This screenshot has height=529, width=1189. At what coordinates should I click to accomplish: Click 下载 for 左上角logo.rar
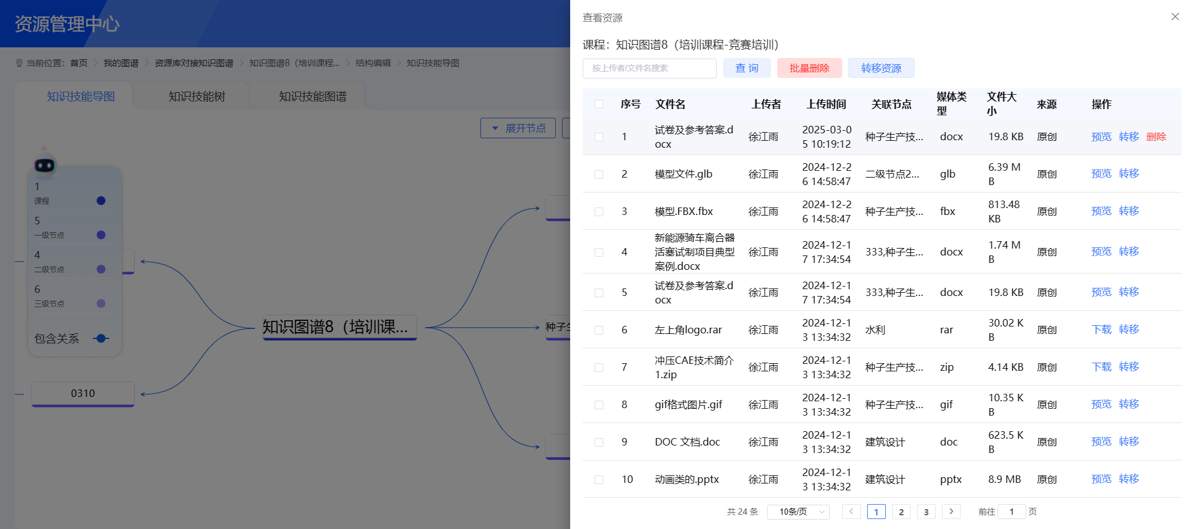coord(1101,329)
